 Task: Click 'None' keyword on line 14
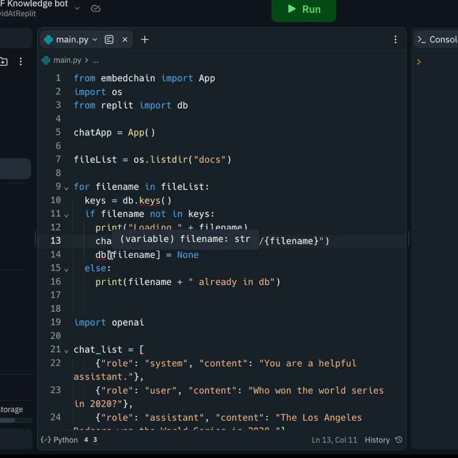point(188,255)
